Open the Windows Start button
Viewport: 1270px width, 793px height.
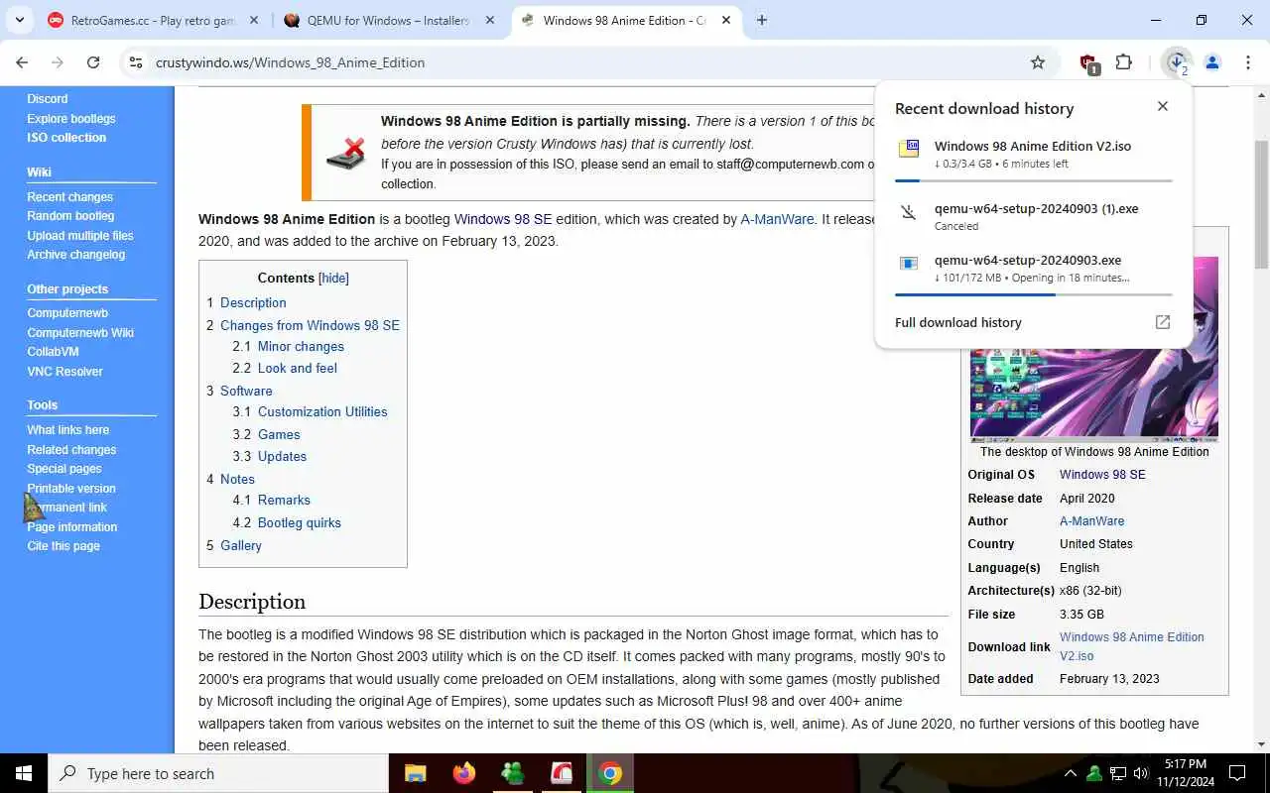[24, 773]
